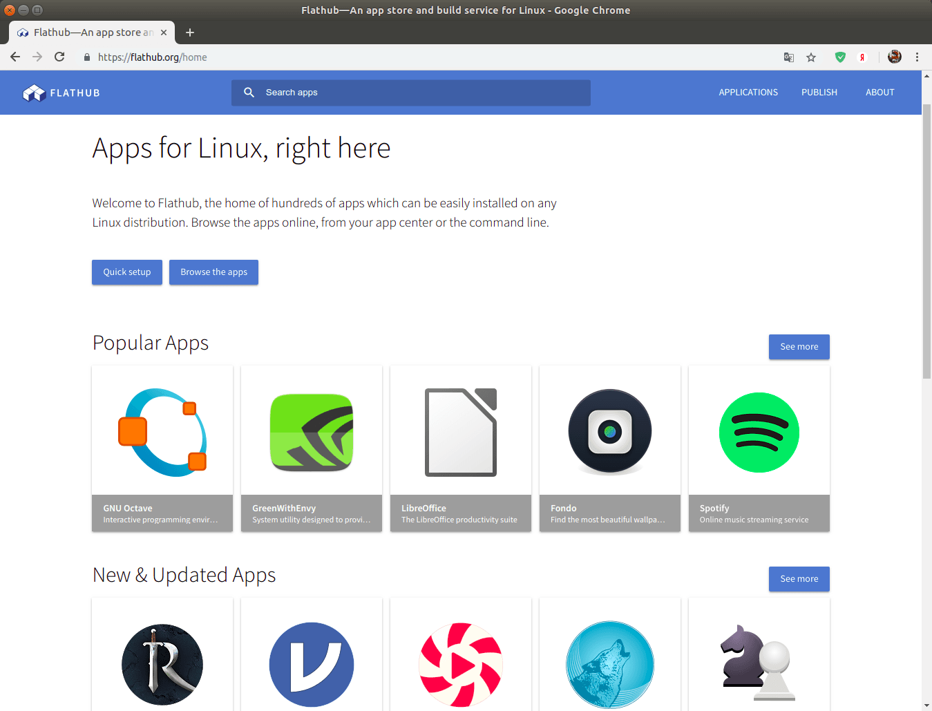
Task: Open the Chrome profile avatar
Action: coord(895,57)
